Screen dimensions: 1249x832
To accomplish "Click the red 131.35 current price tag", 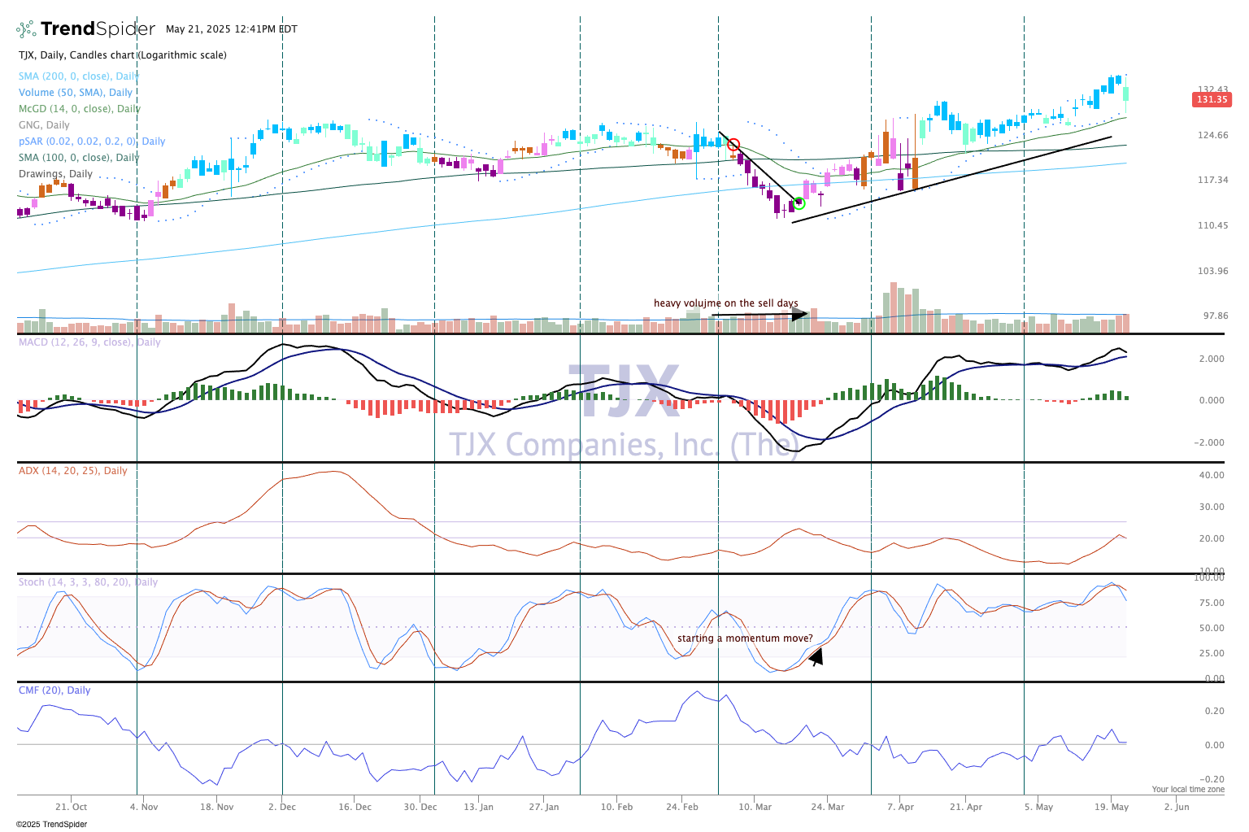I will [1211, 99].
